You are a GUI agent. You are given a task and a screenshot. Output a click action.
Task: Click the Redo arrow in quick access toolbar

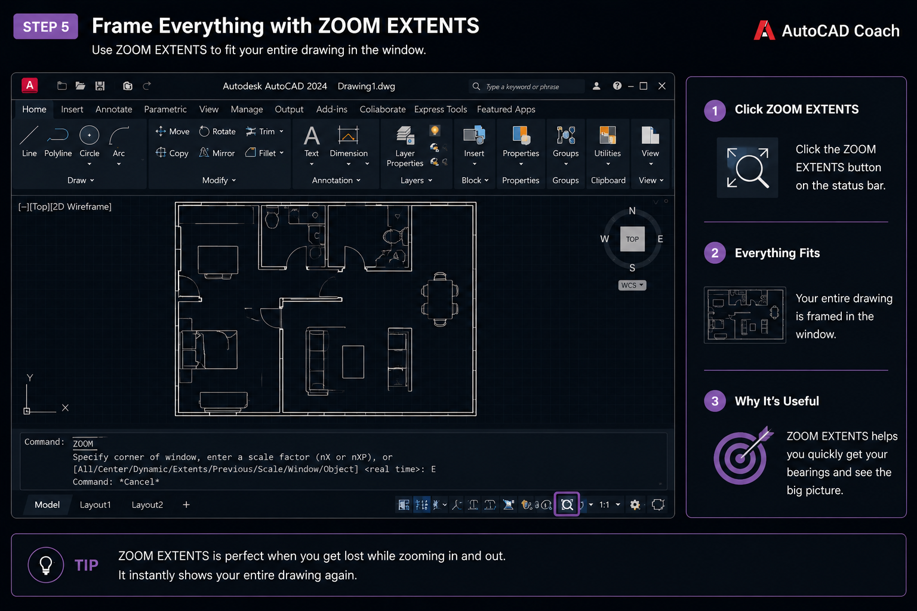pyautogui.click(x=147, y=86)
